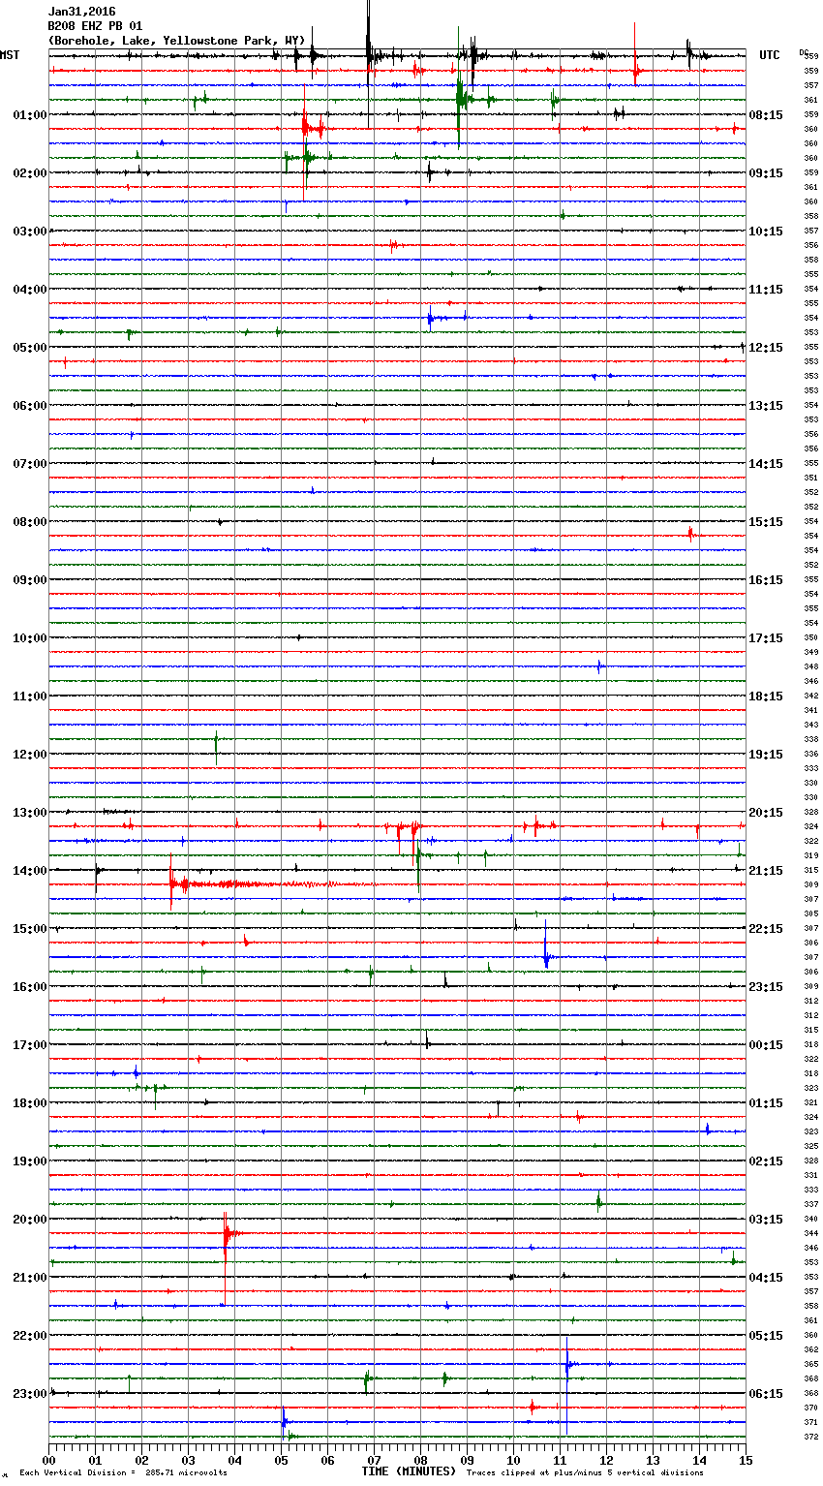
Task: Select the 13:00 MST time label
Action: tap(30, 813)
